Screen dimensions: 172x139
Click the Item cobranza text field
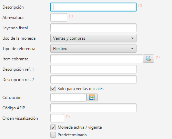pos(97,59)
